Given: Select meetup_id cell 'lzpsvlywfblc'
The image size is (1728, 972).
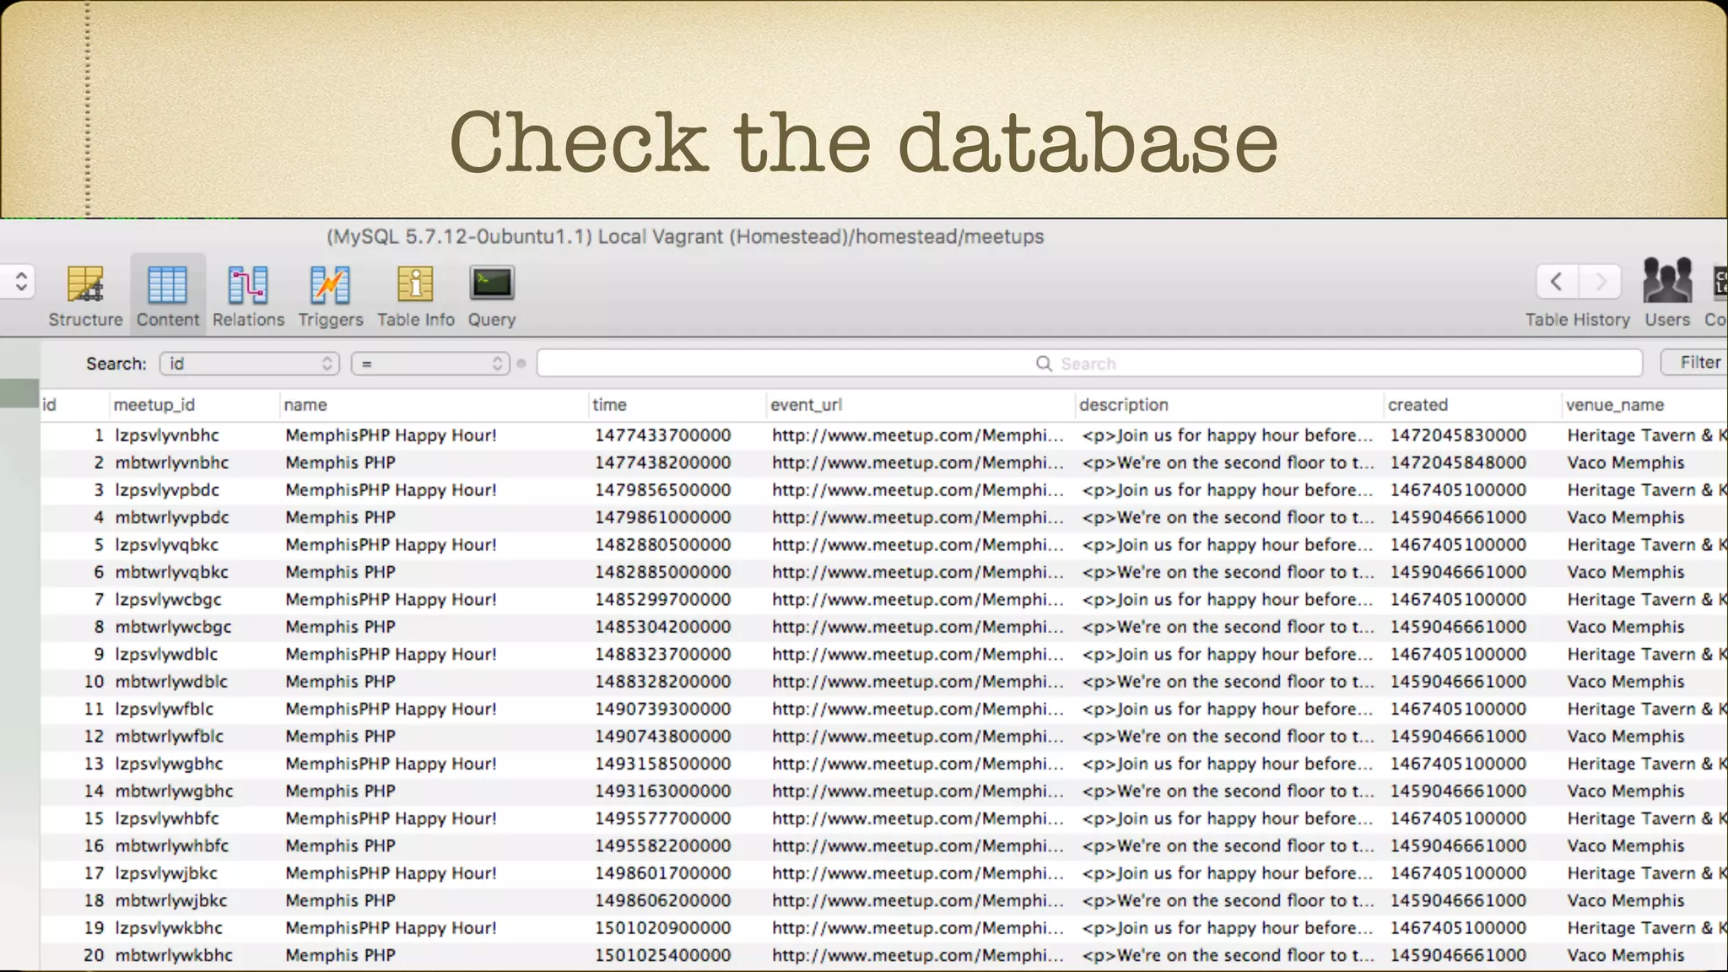Looking at the screenshot, I should coord(165,709).
